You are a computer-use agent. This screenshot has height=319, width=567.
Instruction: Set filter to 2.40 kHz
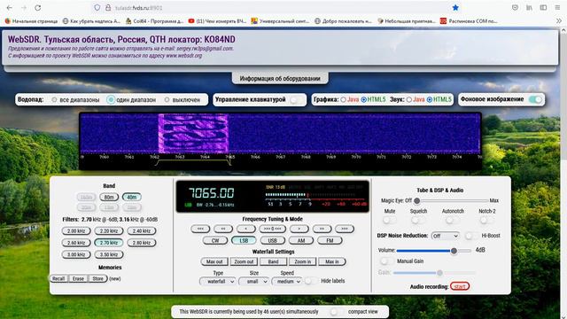[x=142, y=230]
